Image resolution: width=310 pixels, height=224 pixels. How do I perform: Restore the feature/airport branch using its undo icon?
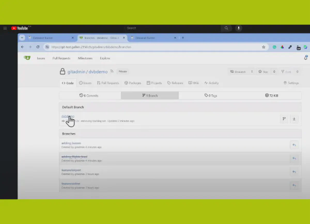(294, 172)
